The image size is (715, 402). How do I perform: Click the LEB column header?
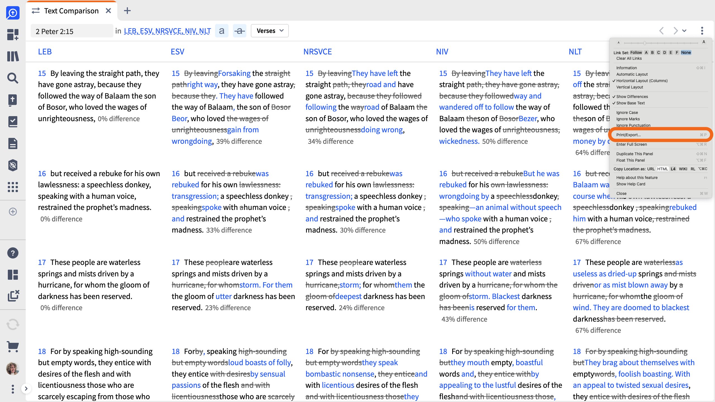(45, 52)
